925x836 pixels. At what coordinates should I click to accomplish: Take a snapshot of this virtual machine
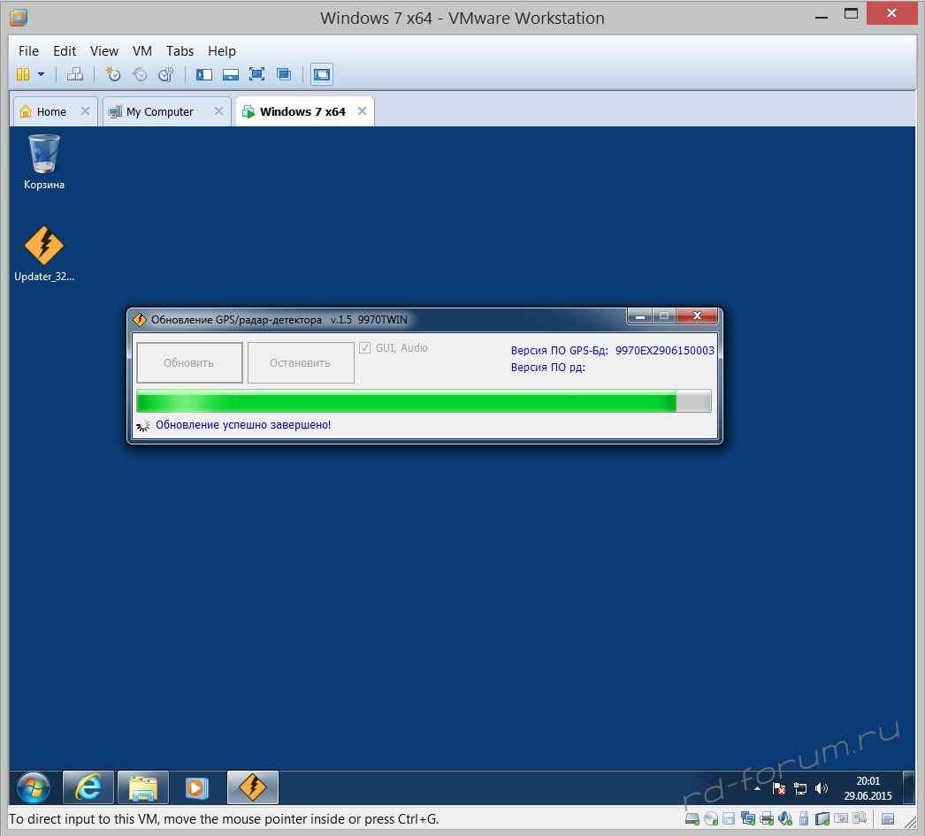112,74
